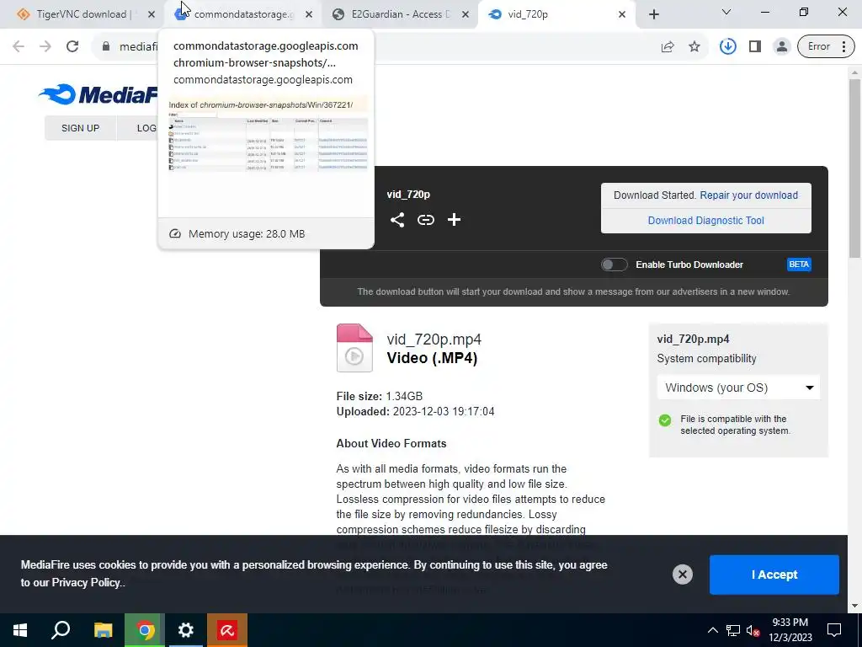Switch to the E2Guardian Access tab

[401, 14]
